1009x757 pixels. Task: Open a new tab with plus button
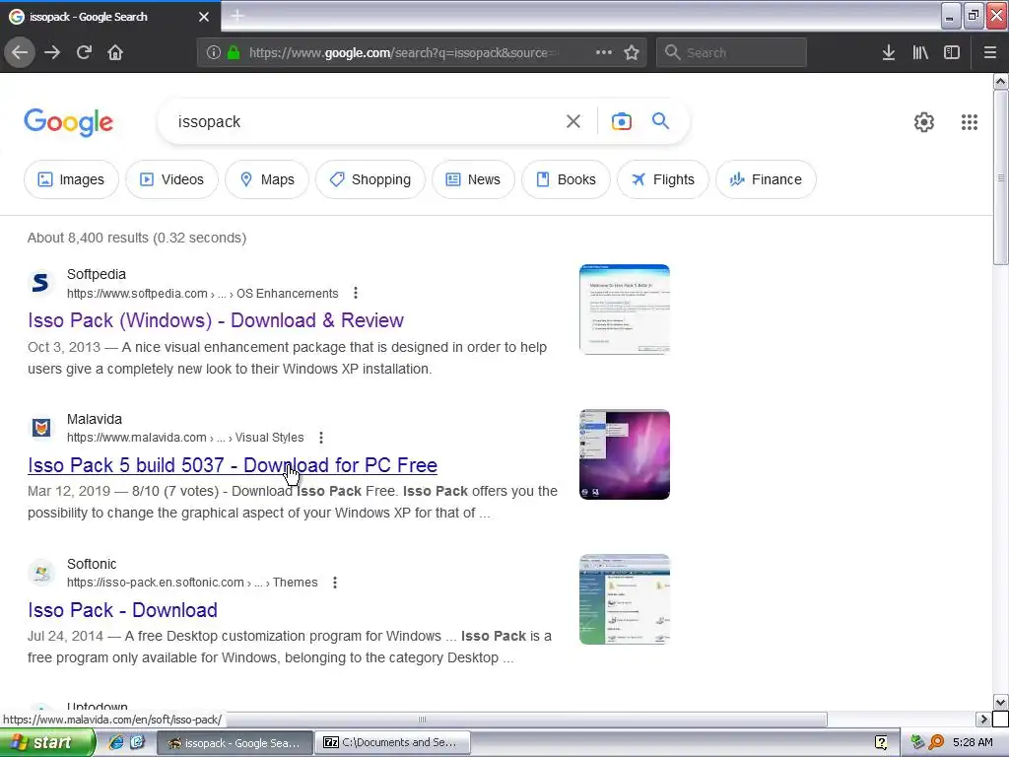[237, 17]
